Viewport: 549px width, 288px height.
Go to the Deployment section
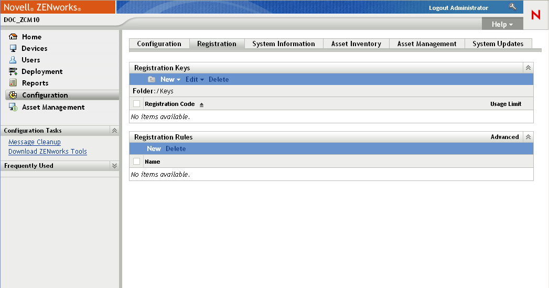(x=42, y=71)
